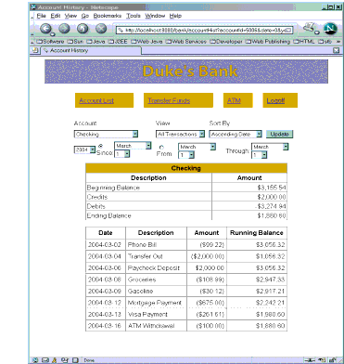
Task: Click the Mortgage Payment description cell
Action: click(156, 303)
